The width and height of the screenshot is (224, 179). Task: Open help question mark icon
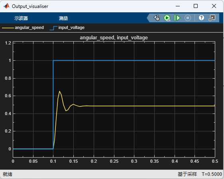point(201,18)
